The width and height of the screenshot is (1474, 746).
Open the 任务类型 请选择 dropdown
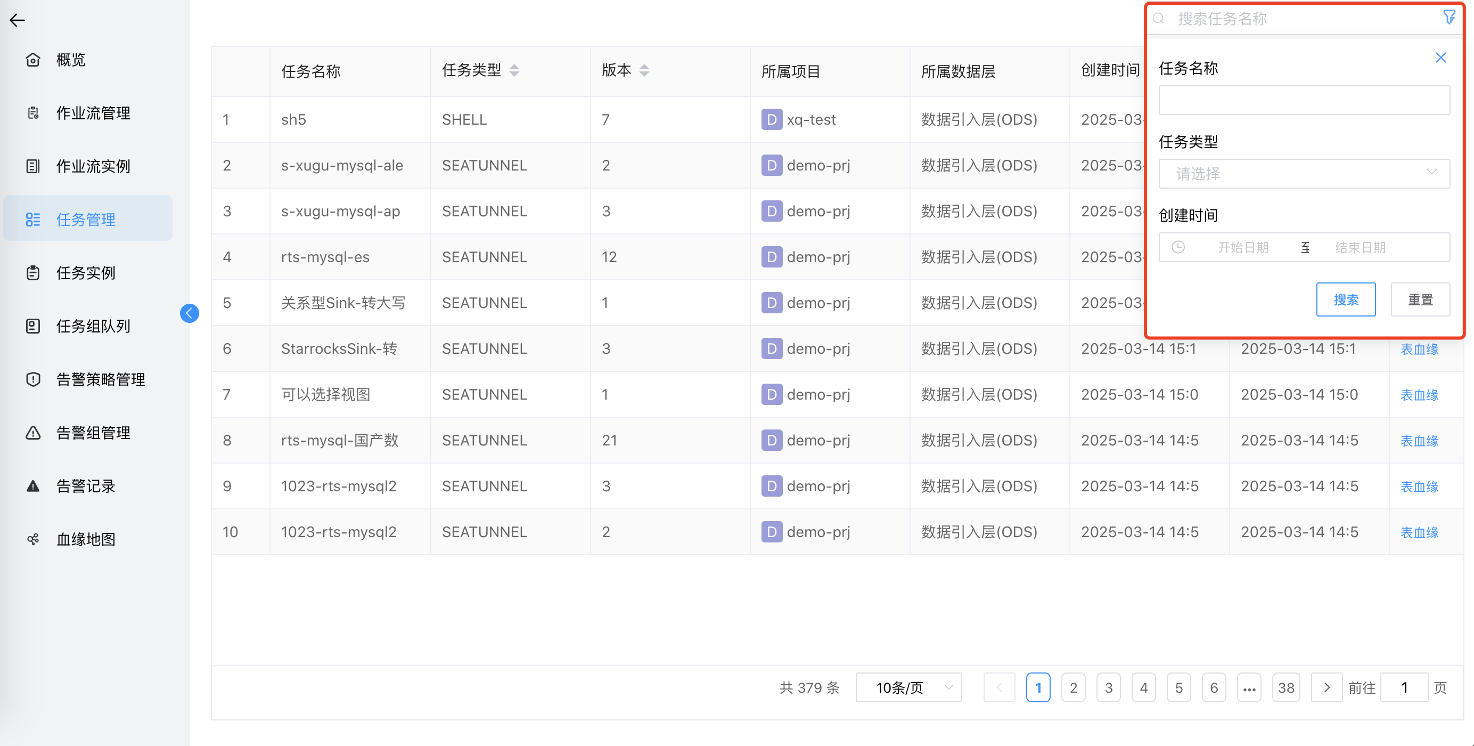pyautogui.click(x=1304, y=174)
